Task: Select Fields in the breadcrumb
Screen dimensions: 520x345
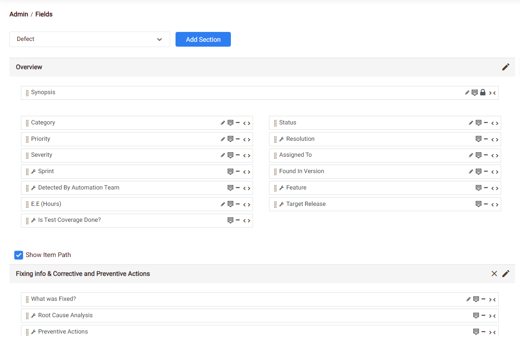Action: pyautogui.click(x=44, y=14)
